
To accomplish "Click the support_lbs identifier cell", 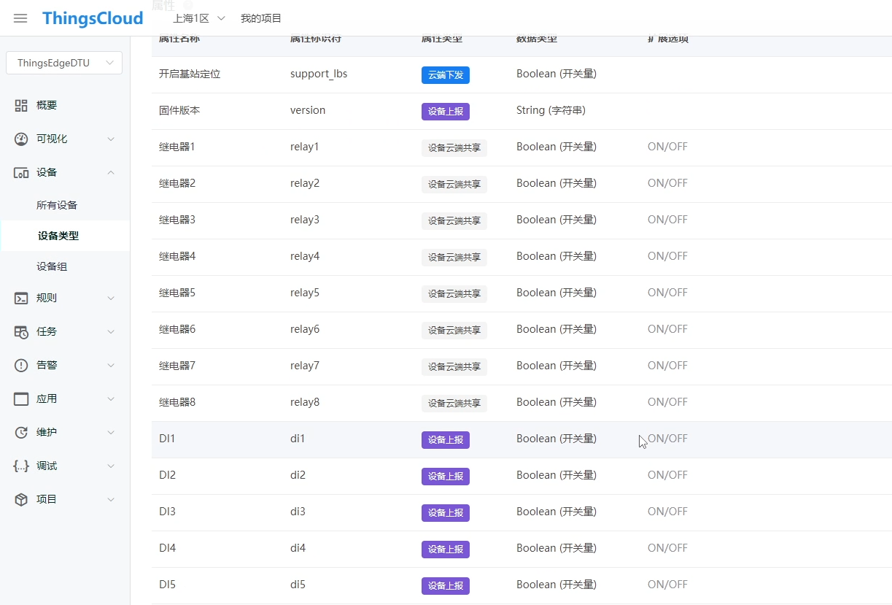I will point(319,74).
